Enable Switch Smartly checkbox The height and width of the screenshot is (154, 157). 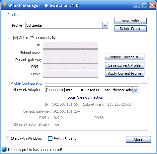tap(50, 139)
